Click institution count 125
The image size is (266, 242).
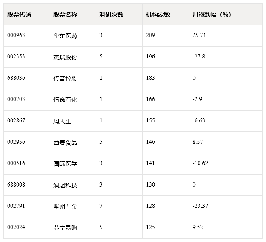tap(150, 227)
